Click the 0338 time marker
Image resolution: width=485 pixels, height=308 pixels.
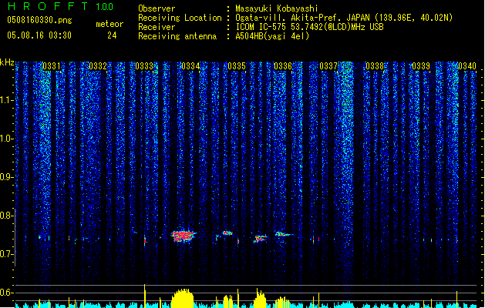375,66
